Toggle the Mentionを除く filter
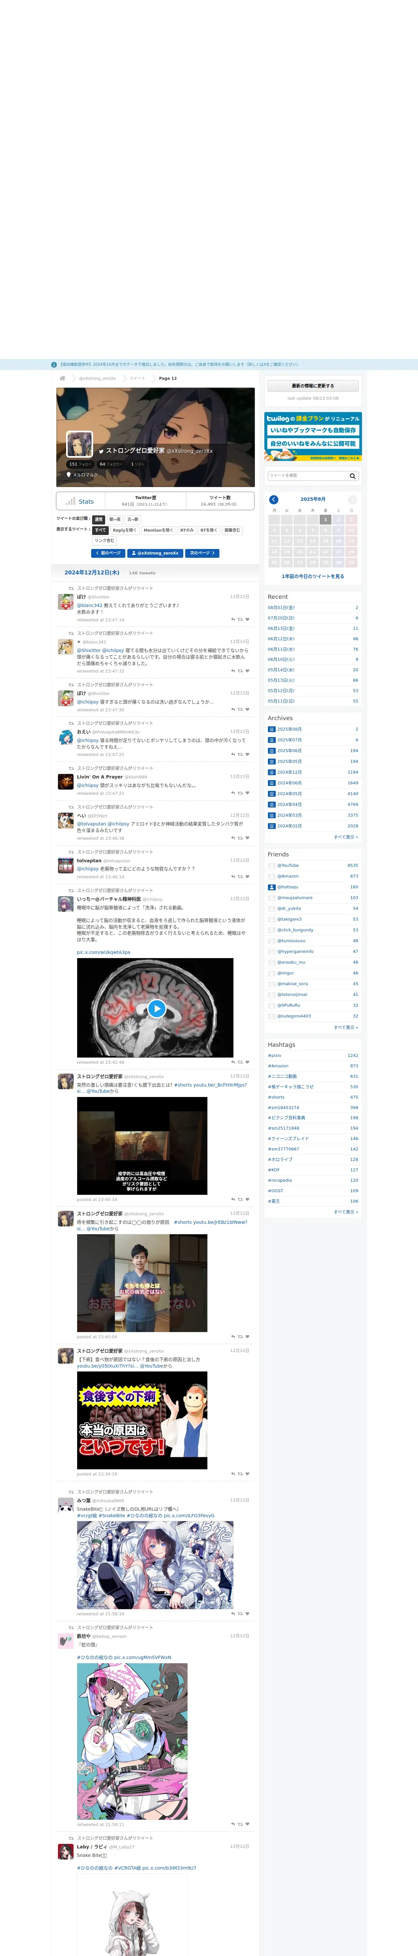 click(x=158, y=530)
